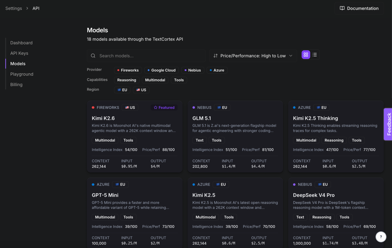
Task: Click the Featured star icon on Kimi K2.6
Action: [x=156, y=108]
